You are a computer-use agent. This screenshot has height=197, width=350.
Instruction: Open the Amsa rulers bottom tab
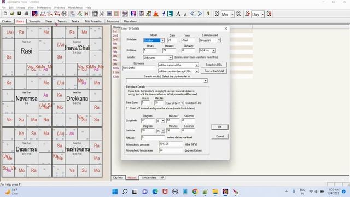[x=149, y=178]
